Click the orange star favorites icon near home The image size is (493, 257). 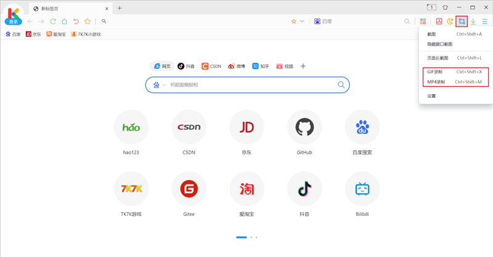[88, 22]
